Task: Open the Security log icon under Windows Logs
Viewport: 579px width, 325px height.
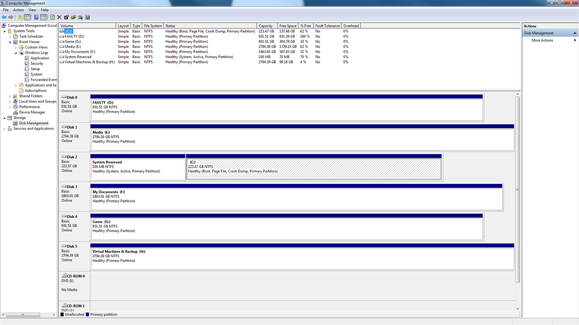Action: coord(27,63)
